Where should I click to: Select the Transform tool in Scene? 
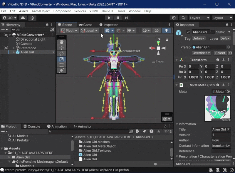61,70
